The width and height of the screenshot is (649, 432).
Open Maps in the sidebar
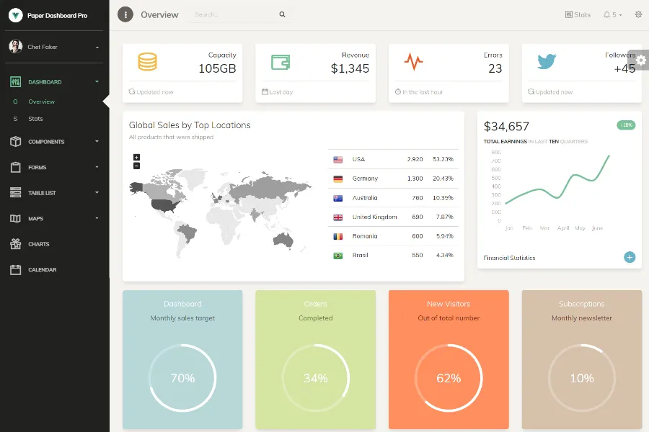coord(36,219)
